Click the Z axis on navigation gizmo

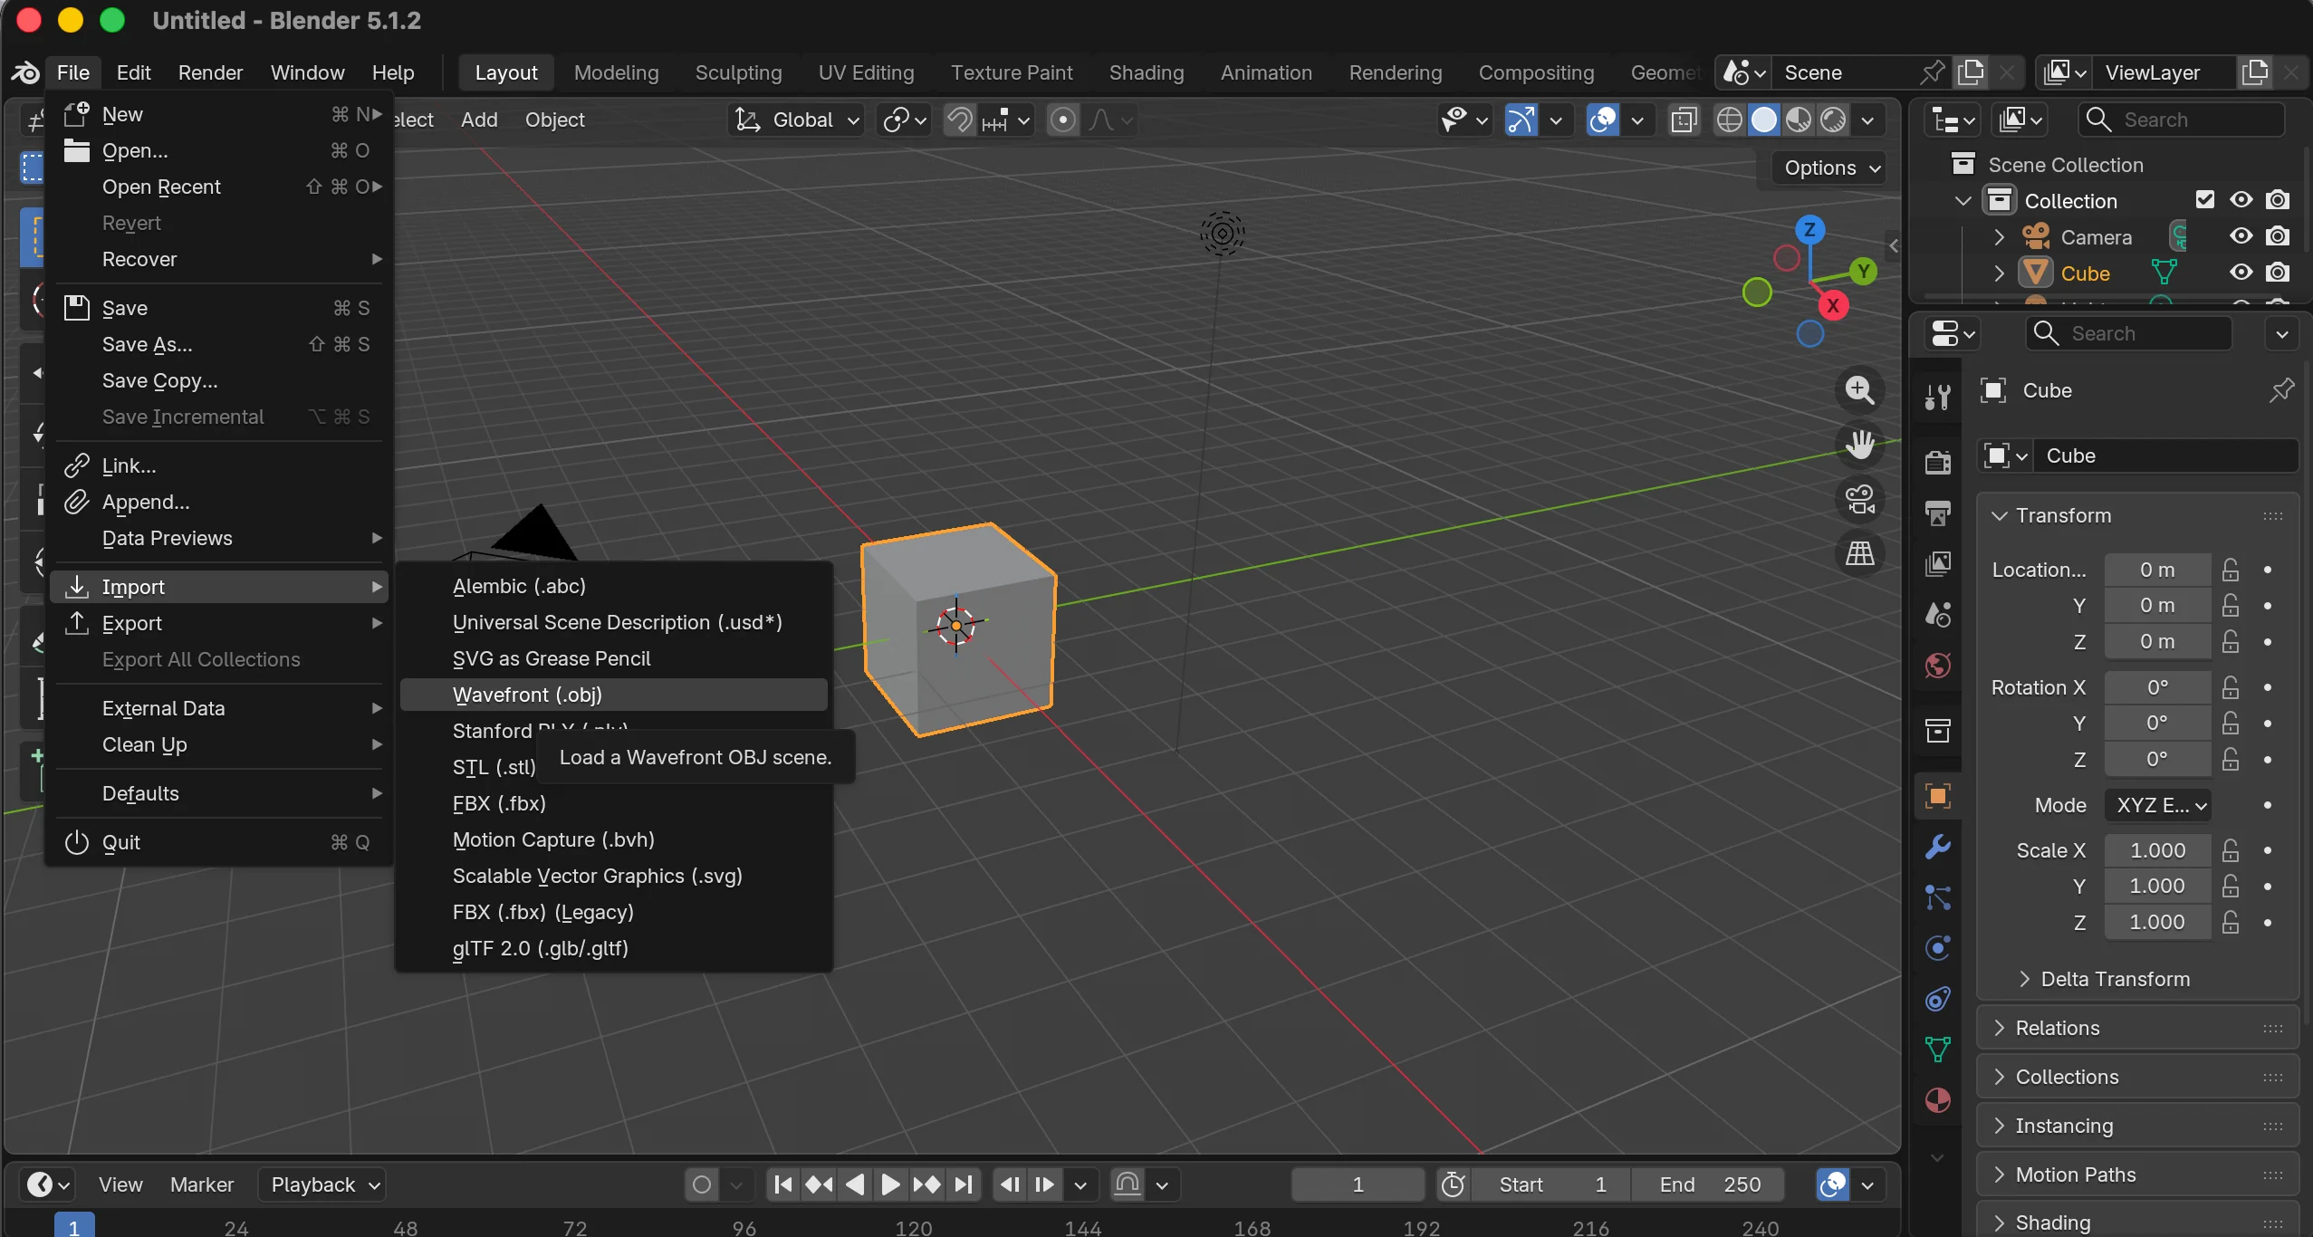click(1809, 229)
